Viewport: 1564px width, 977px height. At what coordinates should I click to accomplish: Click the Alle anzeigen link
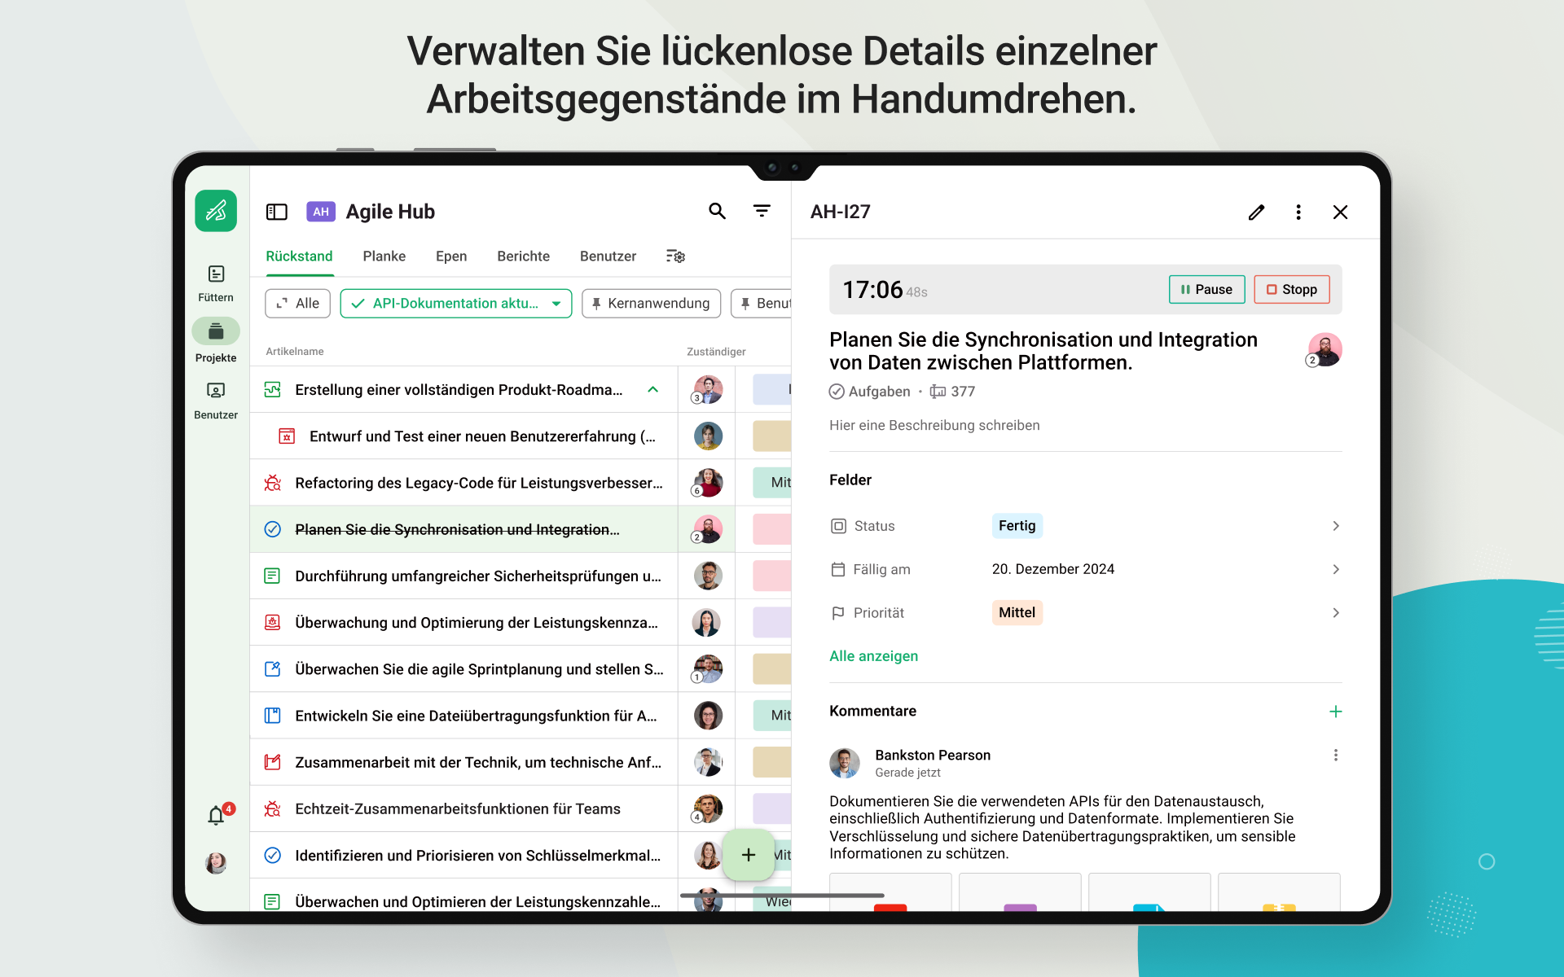pyautogui.click(x=873, y=656)
